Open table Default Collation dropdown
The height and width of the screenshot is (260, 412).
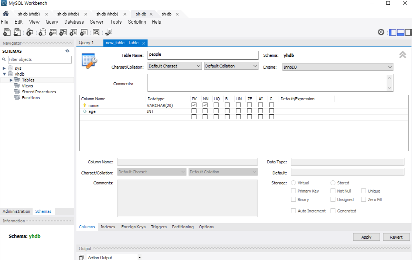(x=231, y=66)
